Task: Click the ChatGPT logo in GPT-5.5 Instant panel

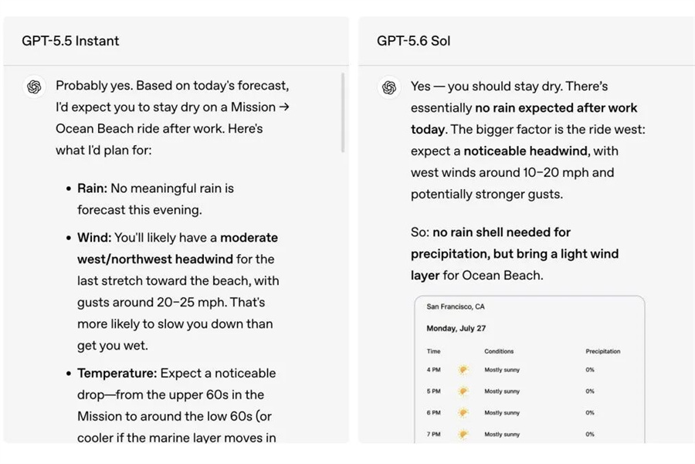Action: [34, 86]
